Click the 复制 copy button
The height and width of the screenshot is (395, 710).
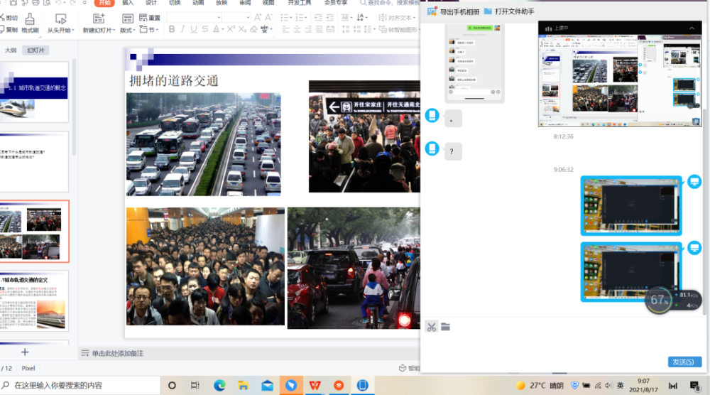click(x=9, y=29)
